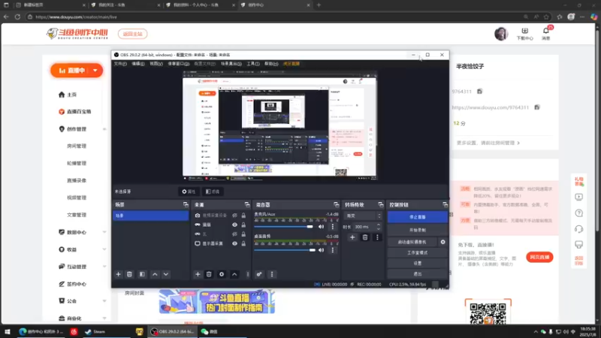
Task: Increase the 300 ms transition duration
Action: [x=379, y=225]
